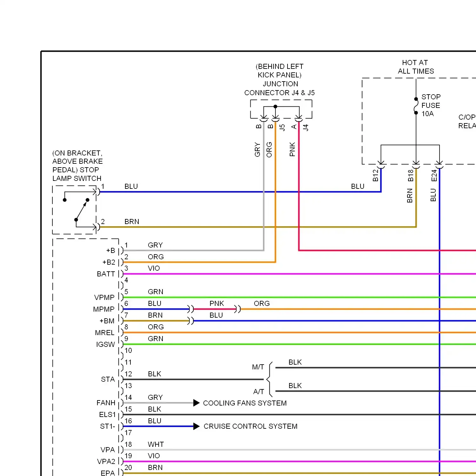Select the FANH pin label

click(106, 403)
